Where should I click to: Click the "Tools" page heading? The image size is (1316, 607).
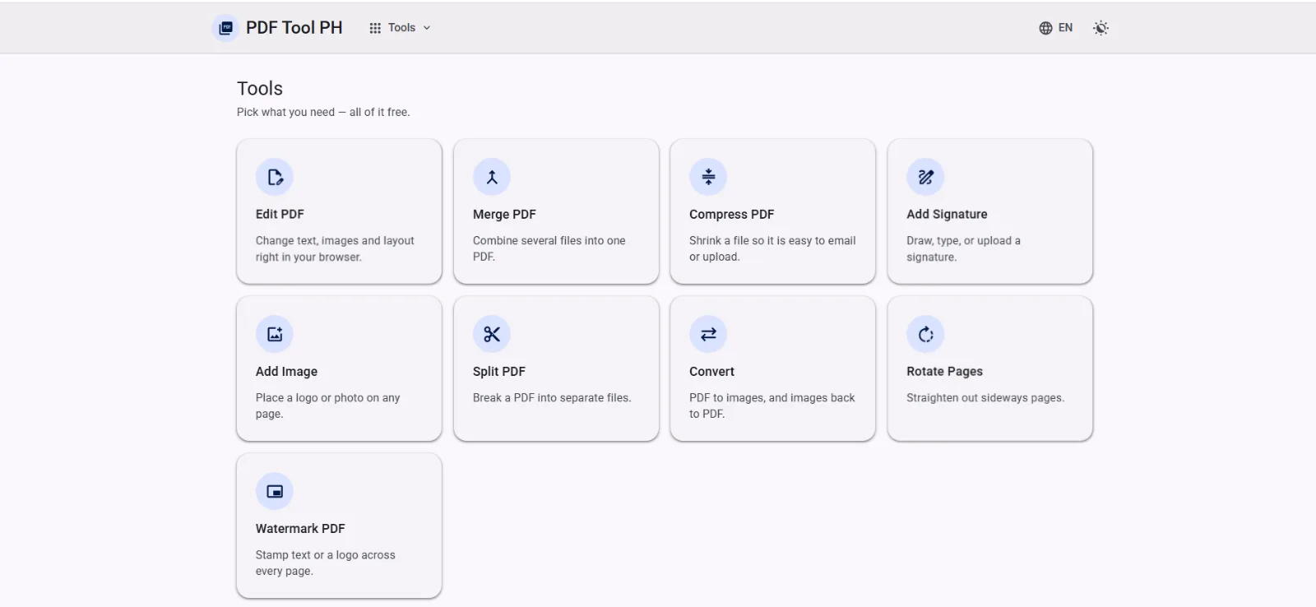(x=260, y=88)
